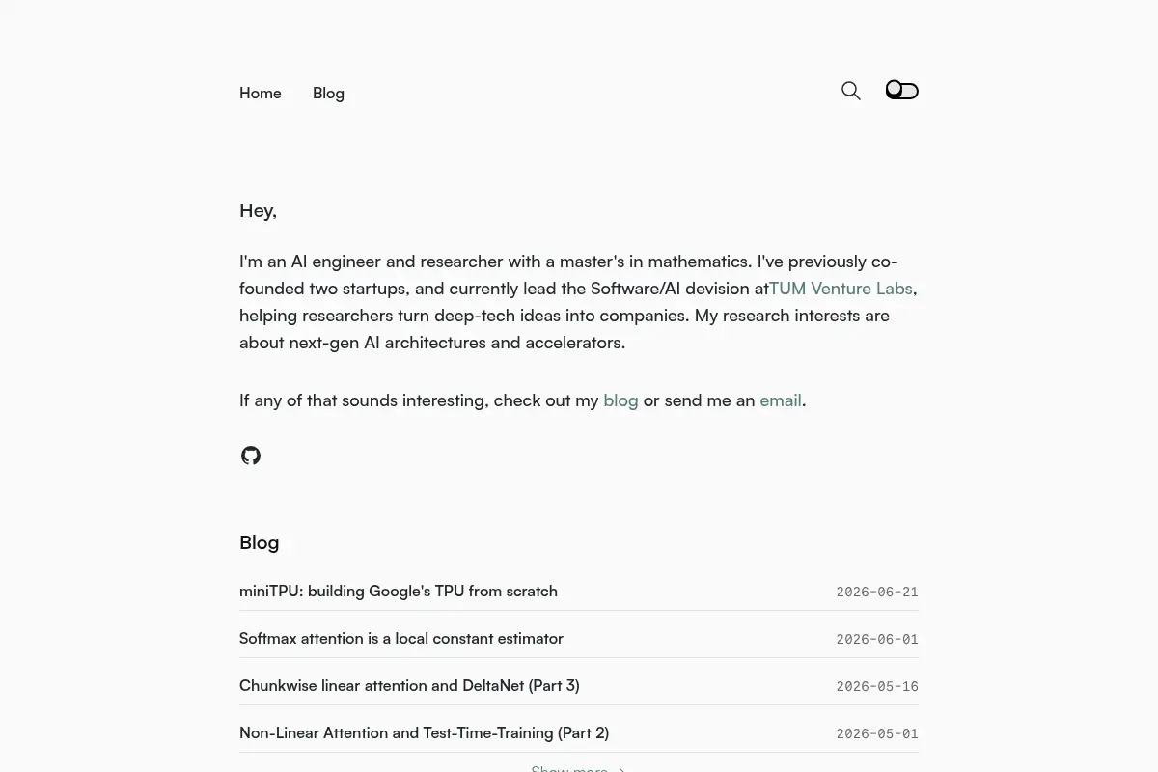Viewport: 1158px width, 772px height.
Task: Open 'Chunkwise linear attention and DeltaNet (Part 3)'
Action: pos(409,685)
